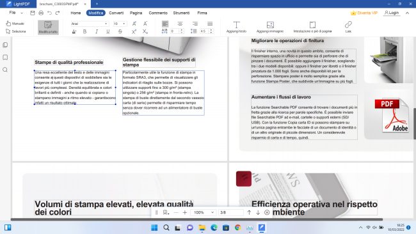Go to the Pagina tab
The image size is (416, 234).
tap(136, 13)
